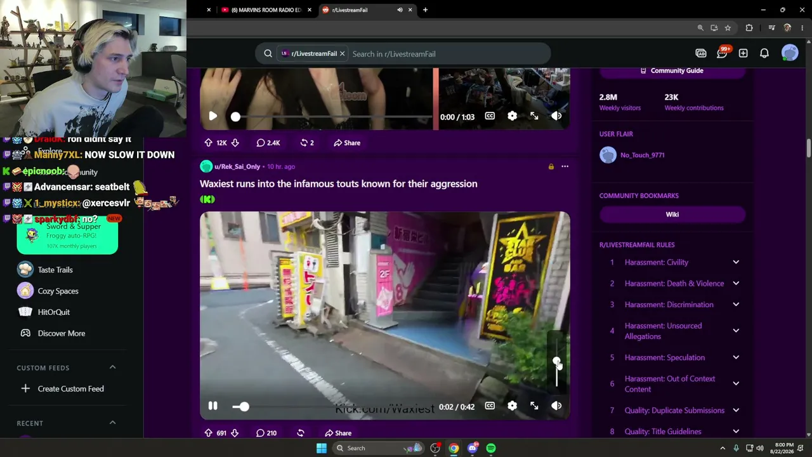This screenshot has width=812, height=457.
Task: Click the Windows Start button
Action: pyautogui.click(x=322, y=448)
